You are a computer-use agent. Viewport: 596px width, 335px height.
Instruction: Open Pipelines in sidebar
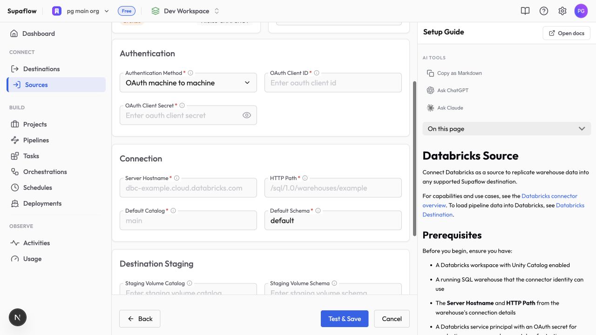56,140
